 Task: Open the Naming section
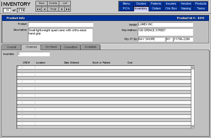pos(186,9)
